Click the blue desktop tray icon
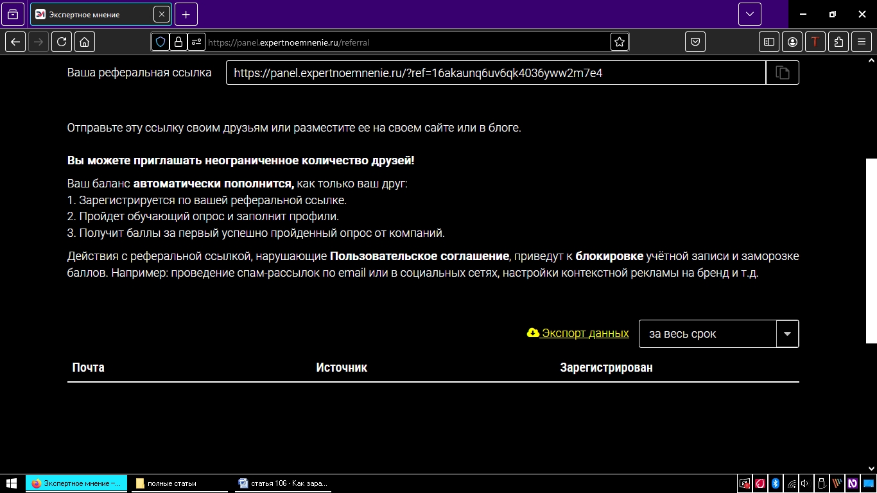The height and width of the screenshot is (493, 877). click(x=867, y=483)
